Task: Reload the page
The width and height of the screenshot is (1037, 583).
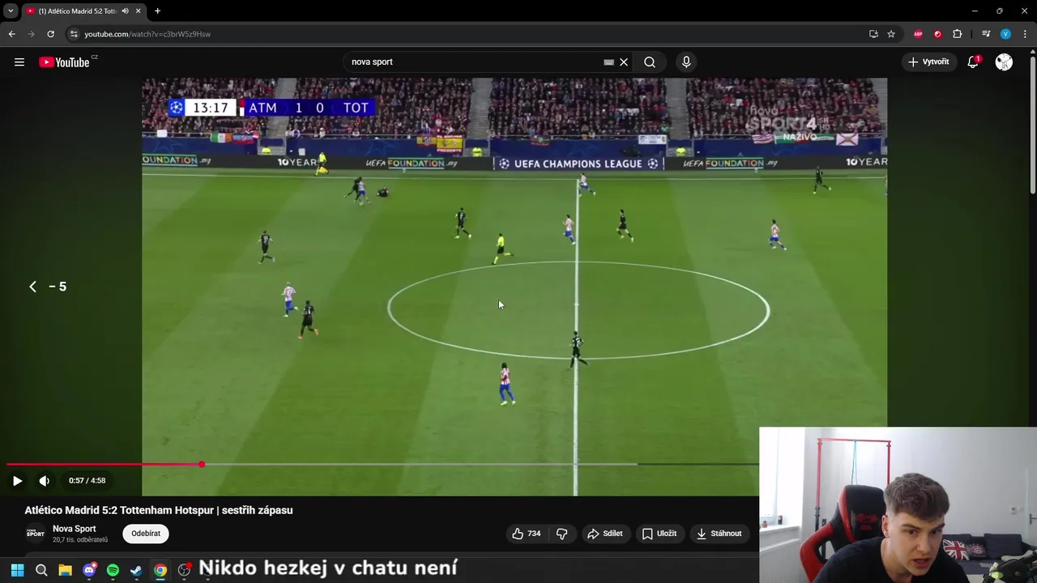Action: (x=50, y=34)
